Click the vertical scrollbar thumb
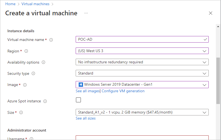Viewport: 221px width, 140px height. 218,81
